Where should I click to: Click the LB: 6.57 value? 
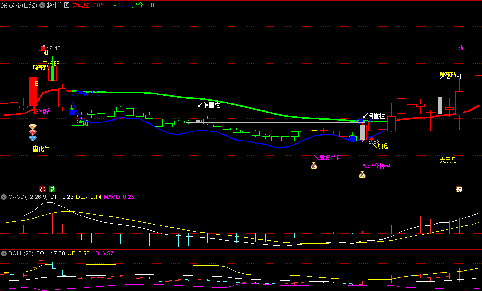pos(103,253)
